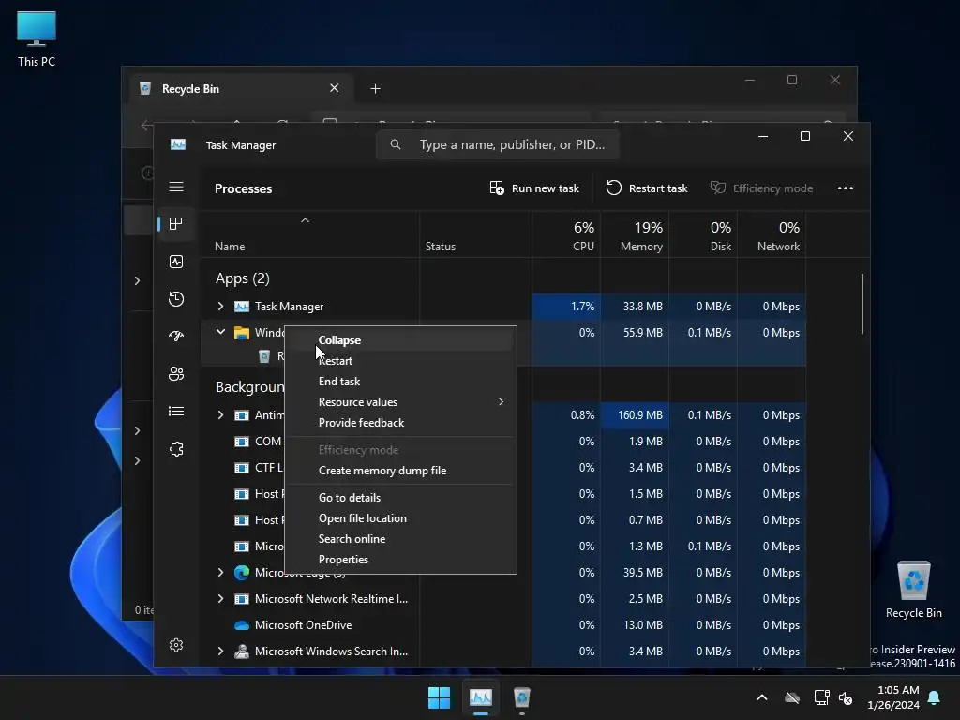Click the Recycle Bin taskbar icon
Screen dimensions: 960x720
click(521, 697)
